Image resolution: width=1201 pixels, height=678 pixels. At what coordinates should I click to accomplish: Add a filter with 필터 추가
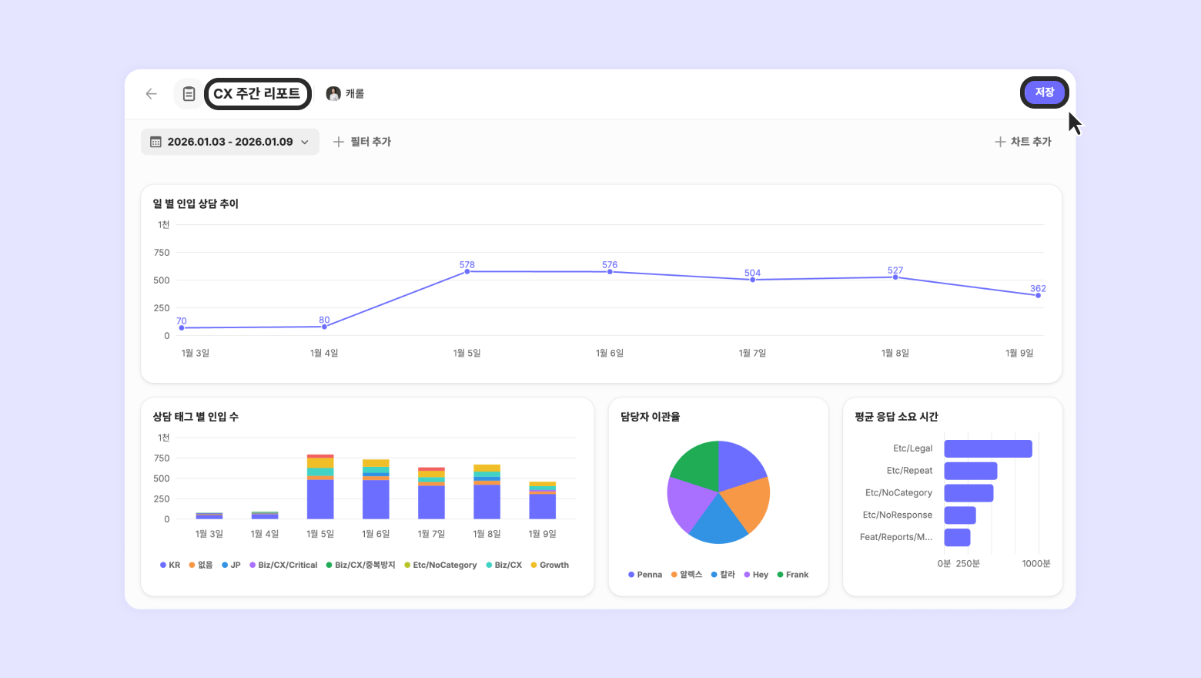point(362,142)
